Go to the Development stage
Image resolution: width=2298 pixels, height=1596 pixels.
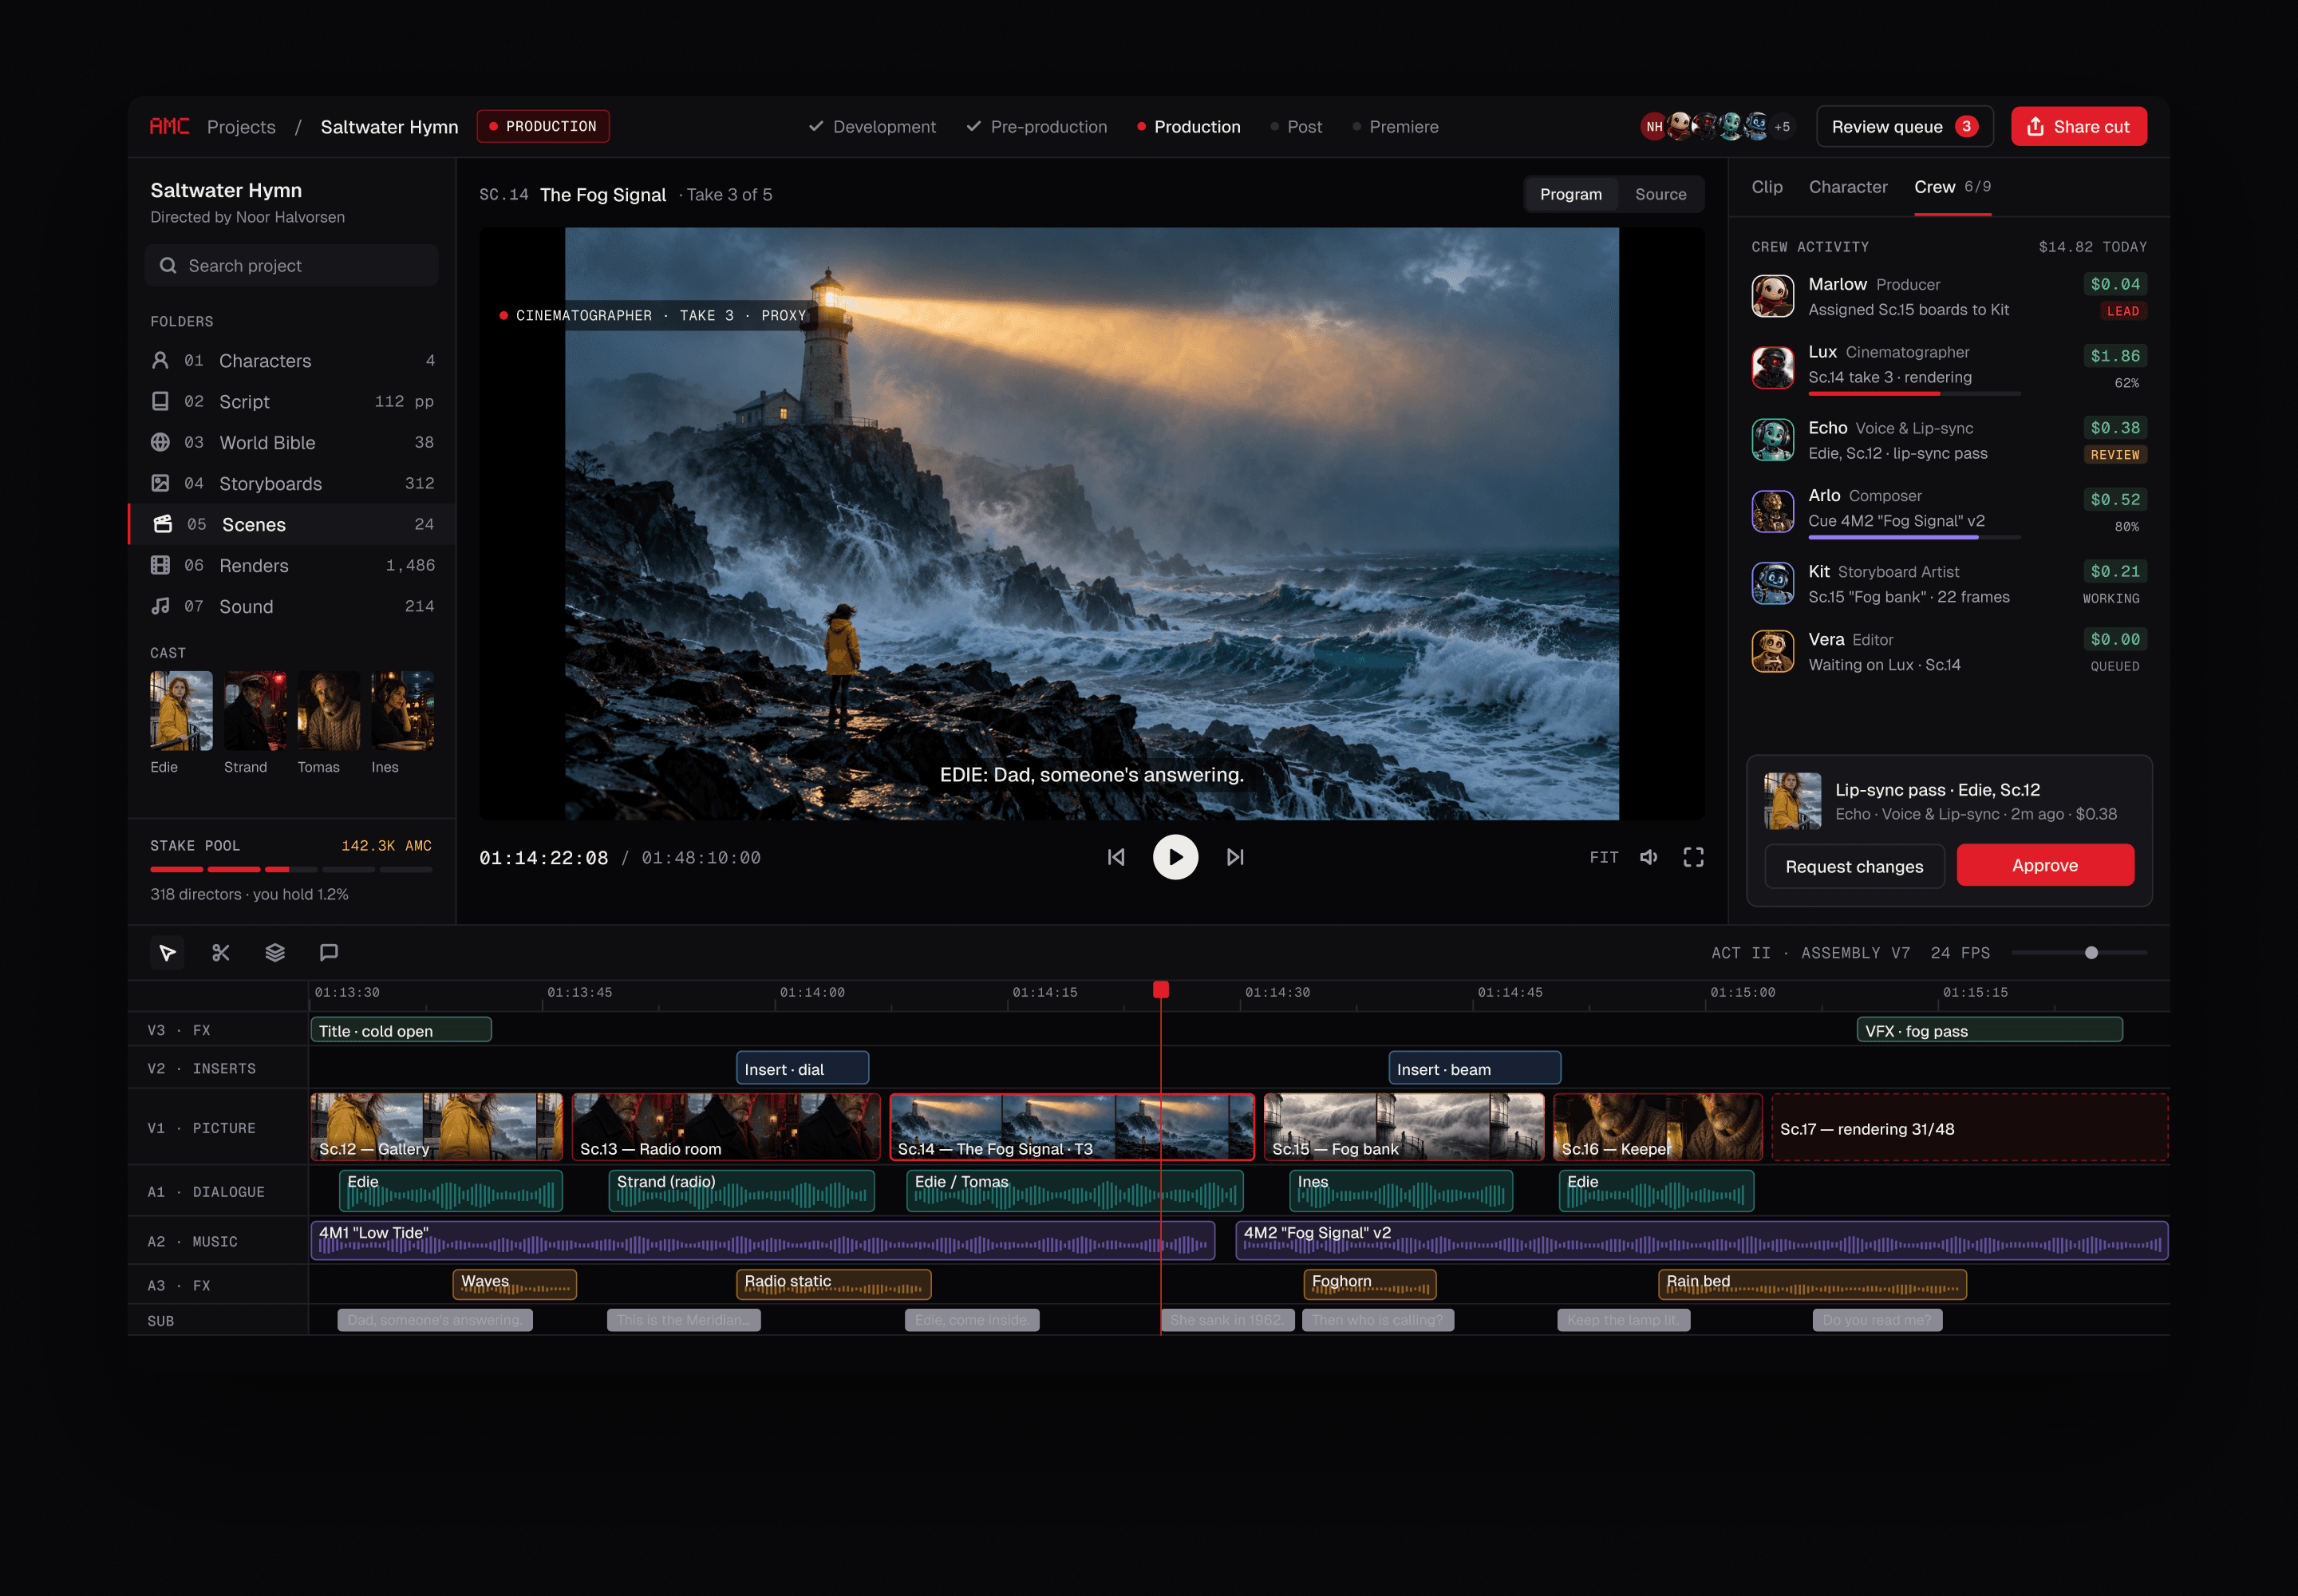(x=872, y=127)
